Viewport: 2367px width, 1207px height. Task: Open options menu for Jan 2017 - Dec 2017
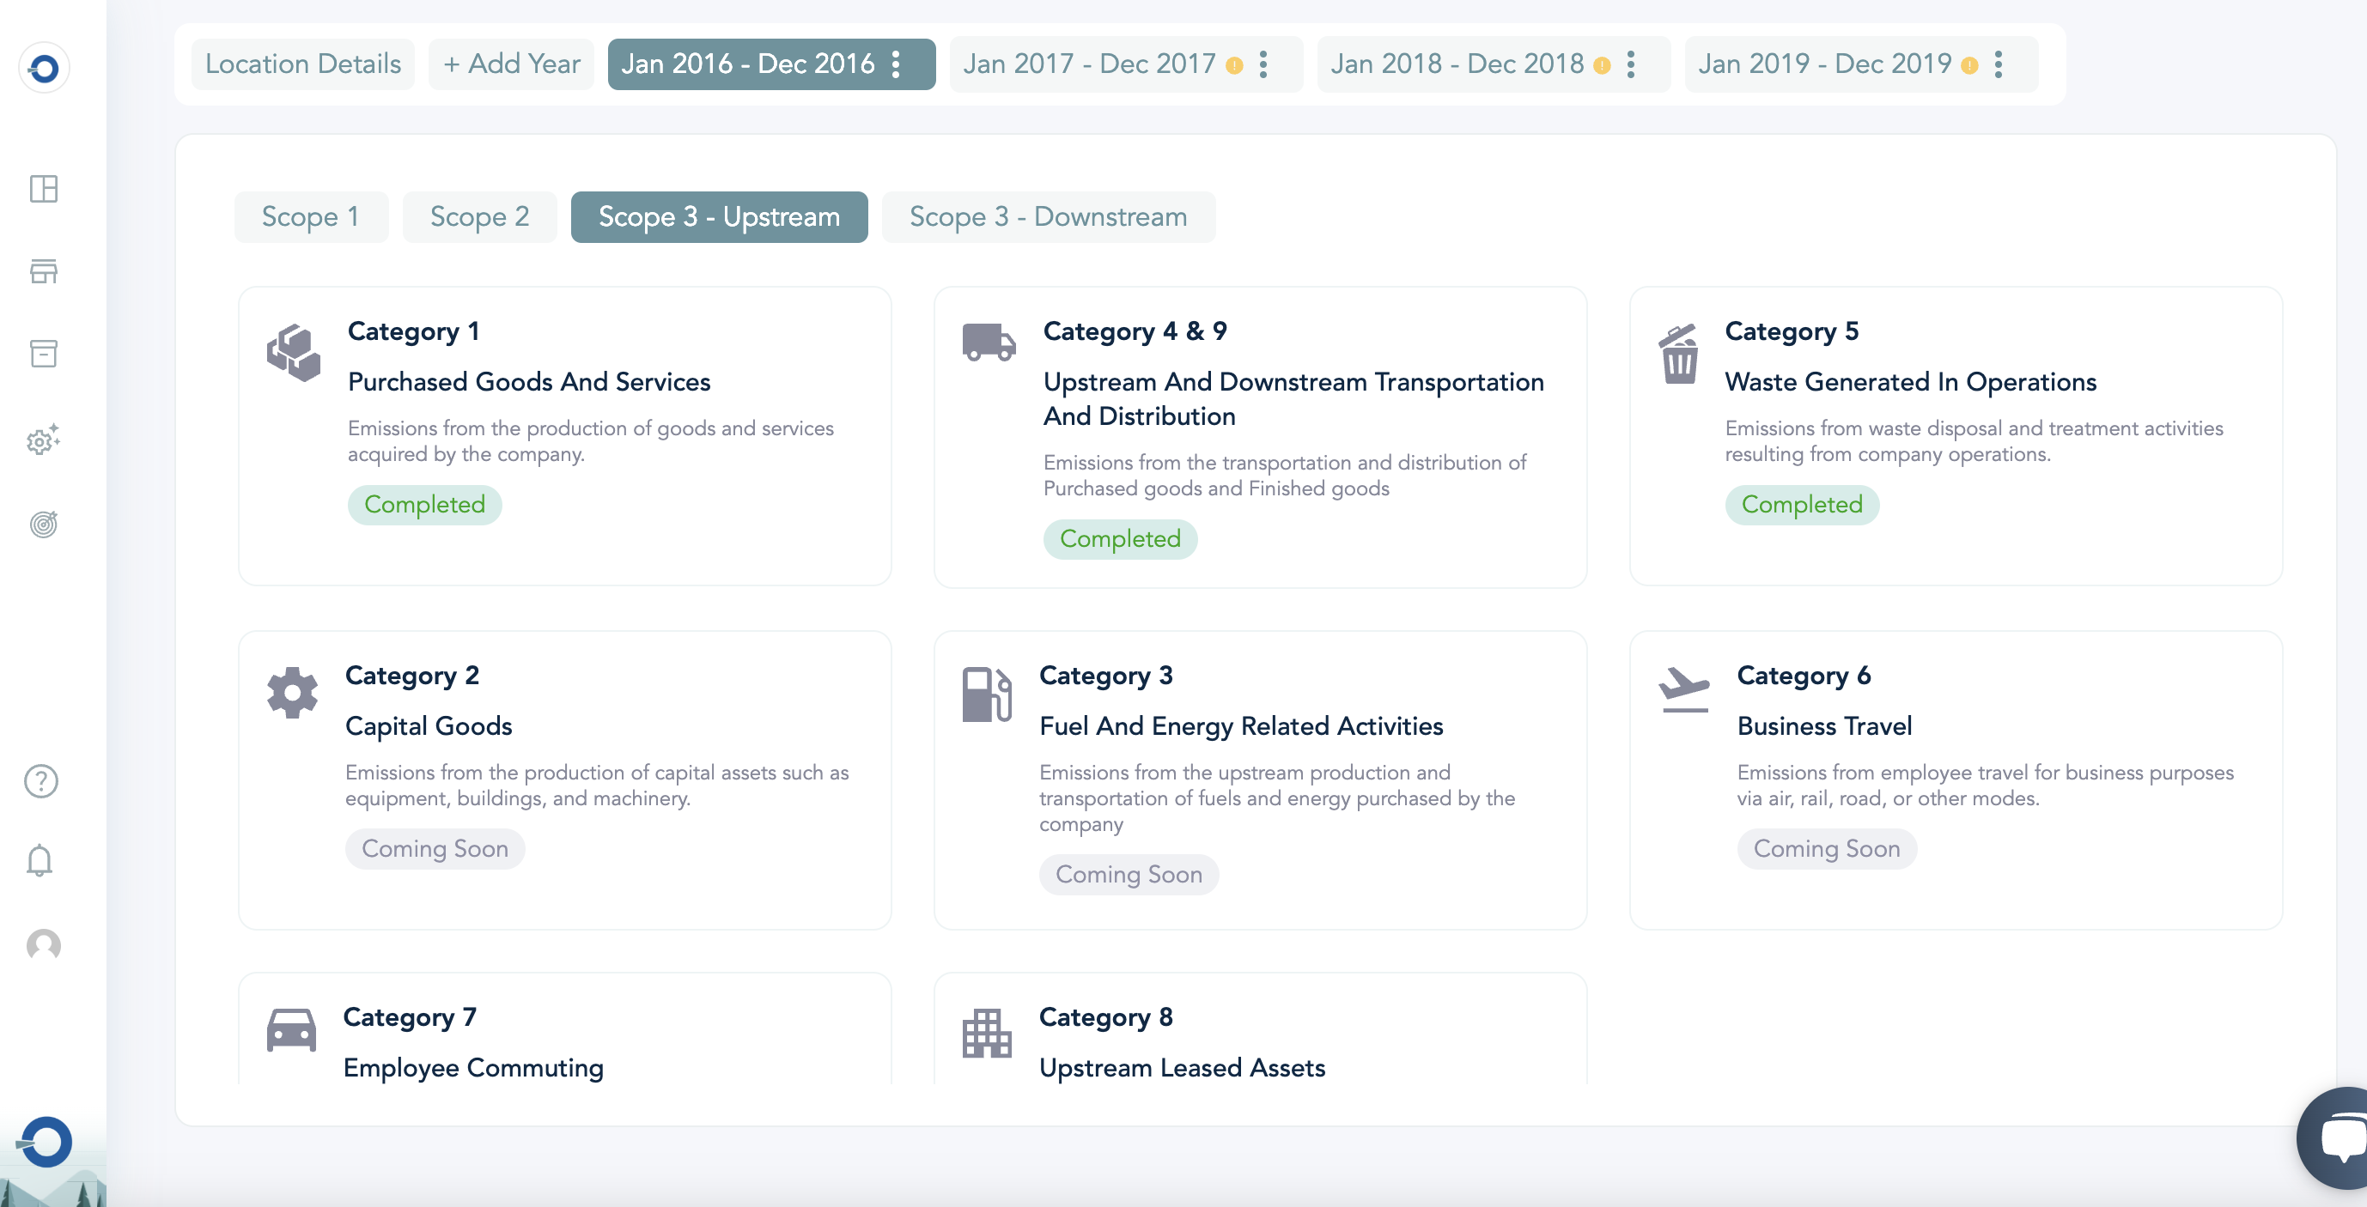[x=1263, y=64]
